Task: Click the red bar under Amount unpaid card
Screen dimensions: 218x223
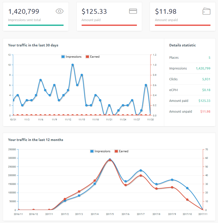Action: point(183,25)
